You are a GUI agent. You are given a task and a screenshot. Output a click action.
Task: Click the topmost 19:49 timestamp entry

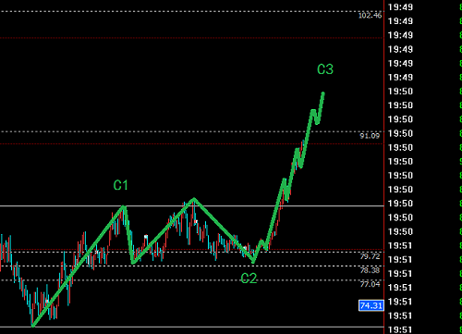click(400, 7)
